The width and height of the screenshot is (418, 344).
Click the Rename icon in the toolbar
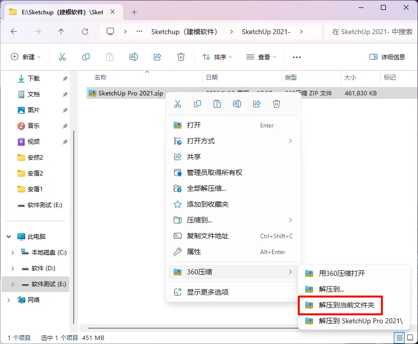[134, 57]
